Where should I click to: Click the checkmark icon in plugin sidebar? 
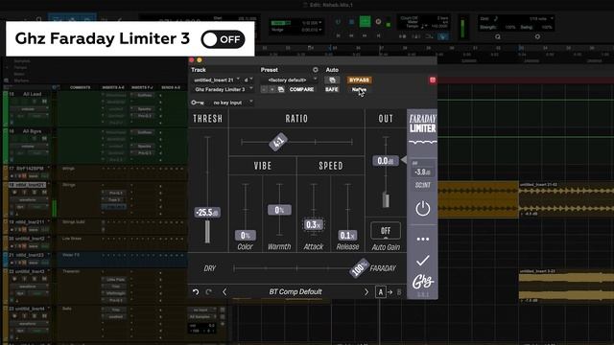422,261
